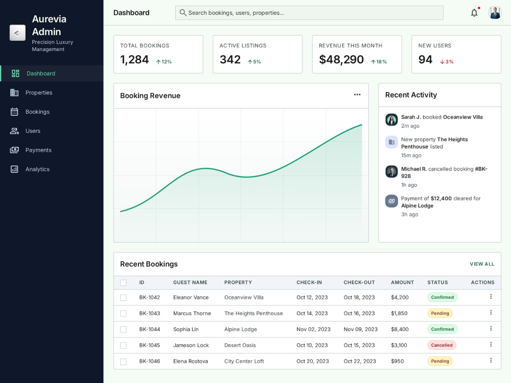Click the Total Bookings stat card
This screenshot has width=511, height=383.
(x=158, y=55)
